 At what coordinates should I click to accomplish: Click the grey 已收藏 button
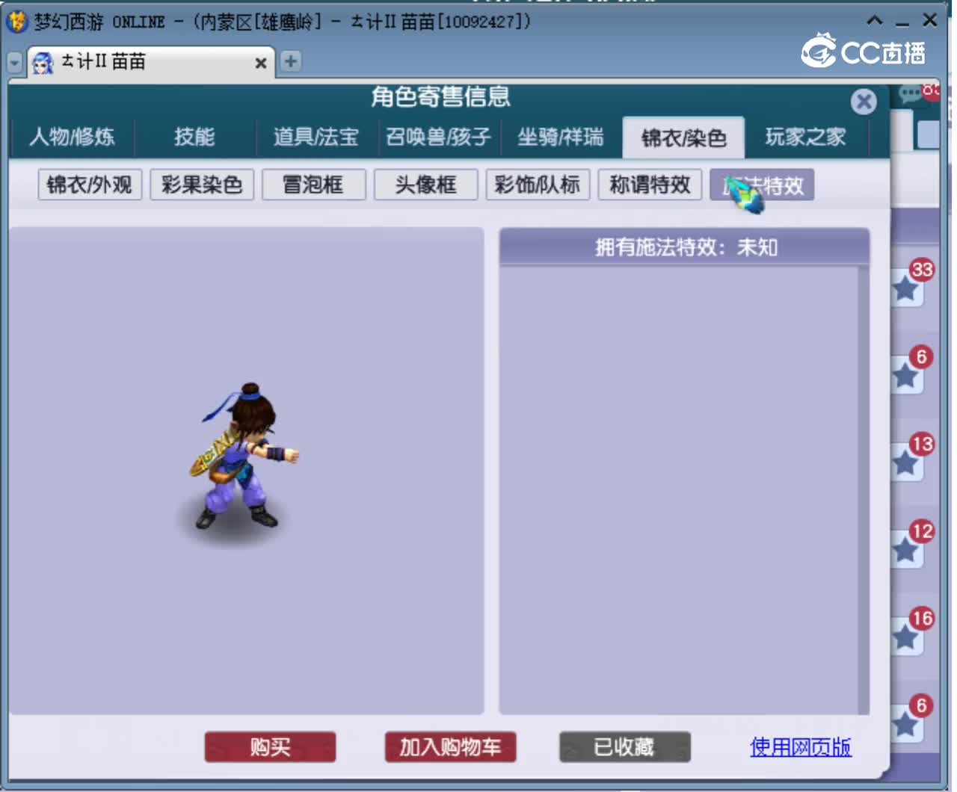624,746
